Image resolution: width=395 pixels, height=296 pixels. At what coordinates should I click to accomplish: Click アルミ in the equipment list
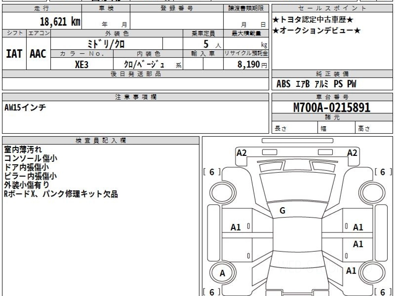322,84
